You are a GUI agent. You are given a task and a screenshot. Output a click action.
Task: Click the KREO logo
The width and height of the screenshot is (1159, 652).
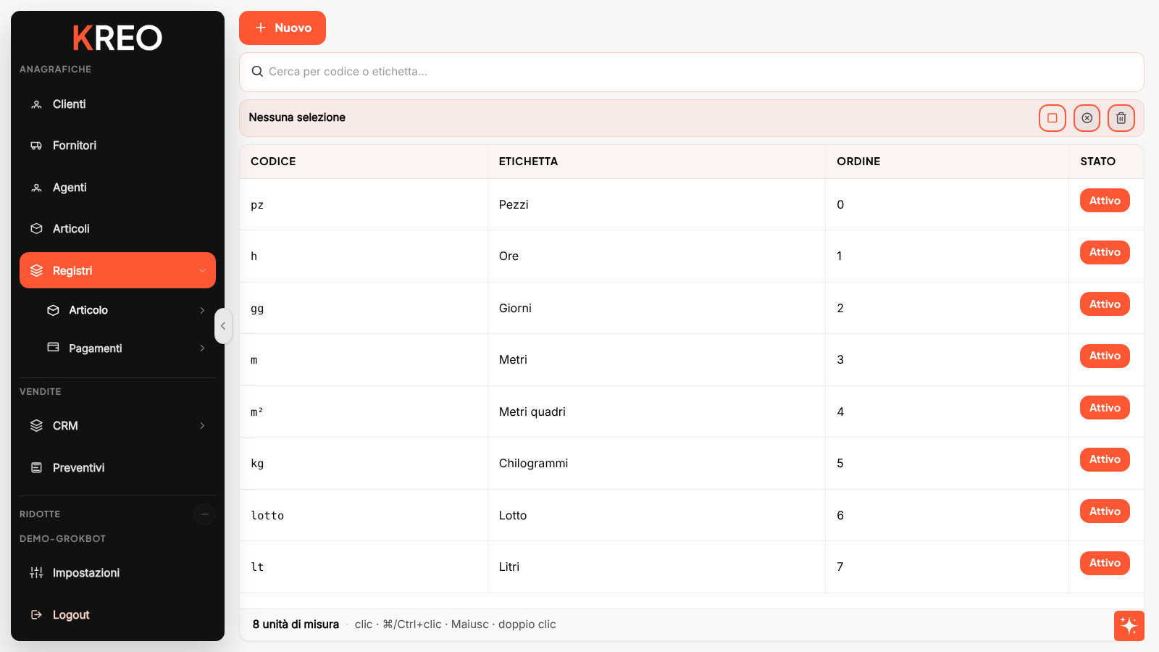tap(117, 38)
